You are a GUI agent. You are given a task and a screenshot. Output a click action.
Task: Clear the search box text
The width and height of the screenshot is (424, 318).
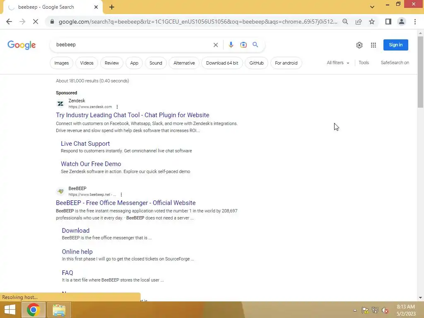coord(215,45)
